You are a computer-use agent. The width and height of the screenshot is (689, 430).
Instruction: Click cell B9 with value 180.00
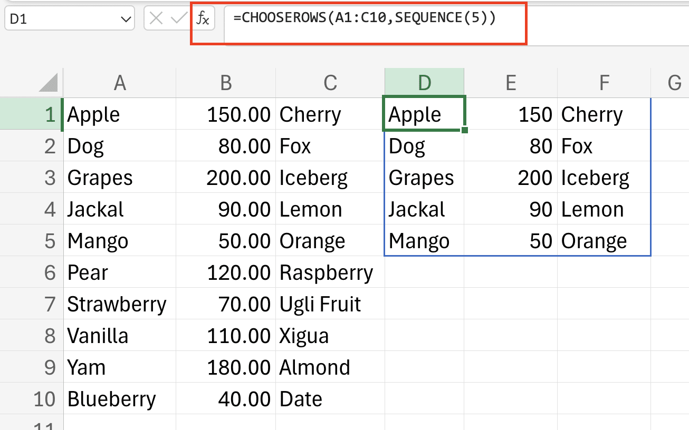[x=226, y=367]
